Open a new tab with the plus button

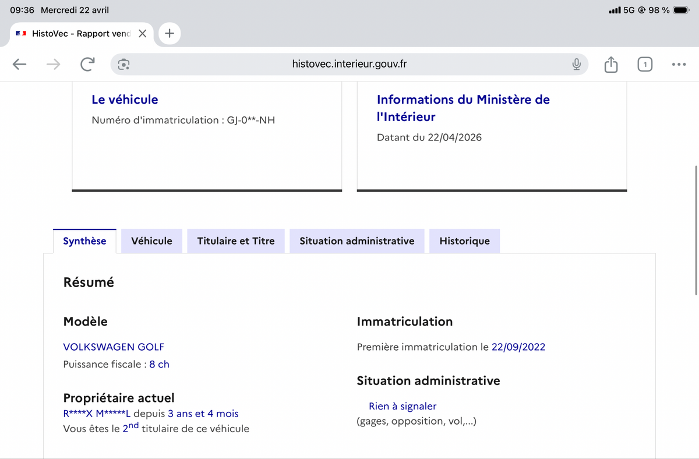[170, 34]
